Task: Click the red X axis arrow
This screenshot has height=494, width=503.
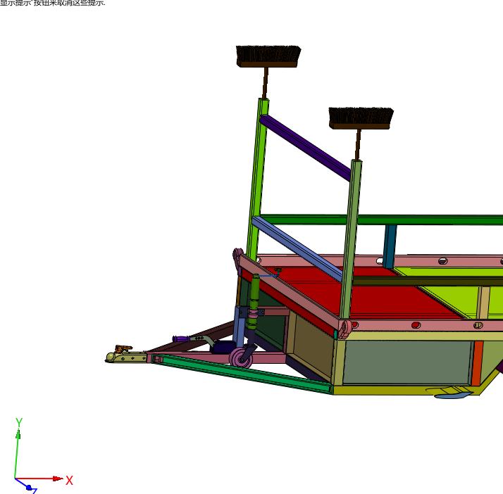Action: (39, 479)
